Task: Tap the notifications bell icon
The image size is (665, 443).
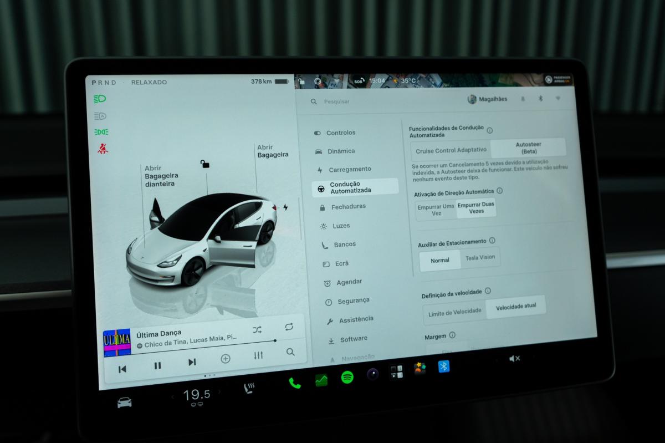Action: coord(523,99)
